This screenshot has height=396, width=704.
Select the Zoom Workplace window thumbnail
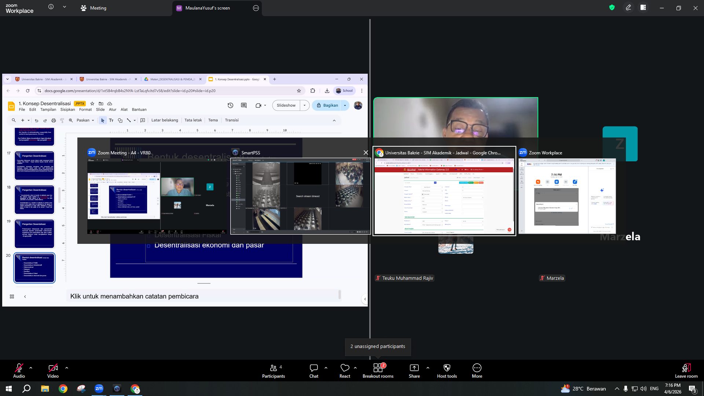pyautogui.click(x=567, y=196)
